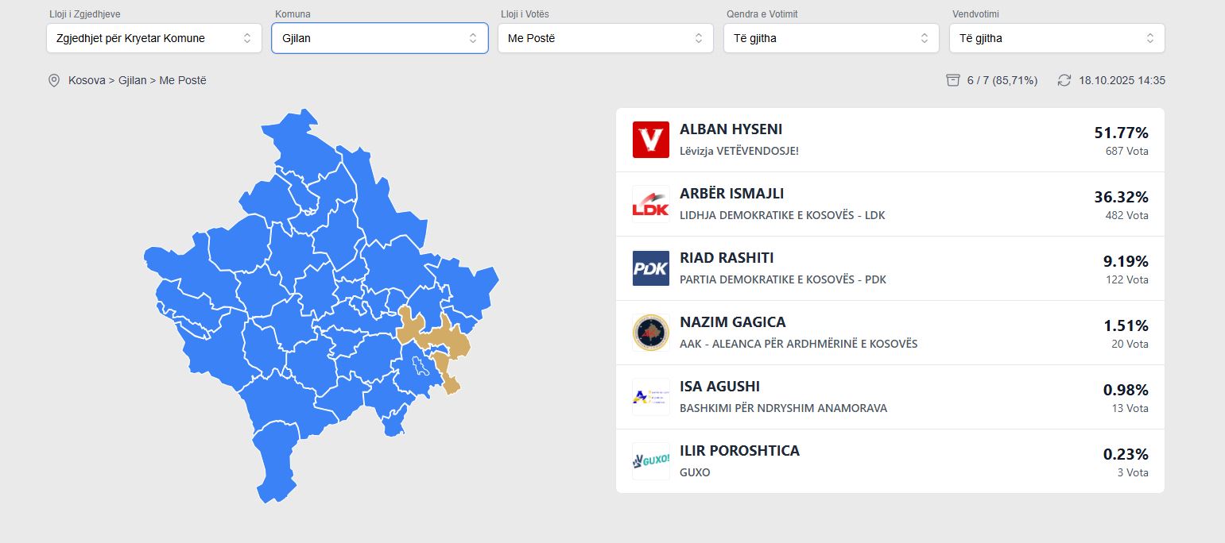
Task: Click the PDK party logo icon
Action: 650,268
